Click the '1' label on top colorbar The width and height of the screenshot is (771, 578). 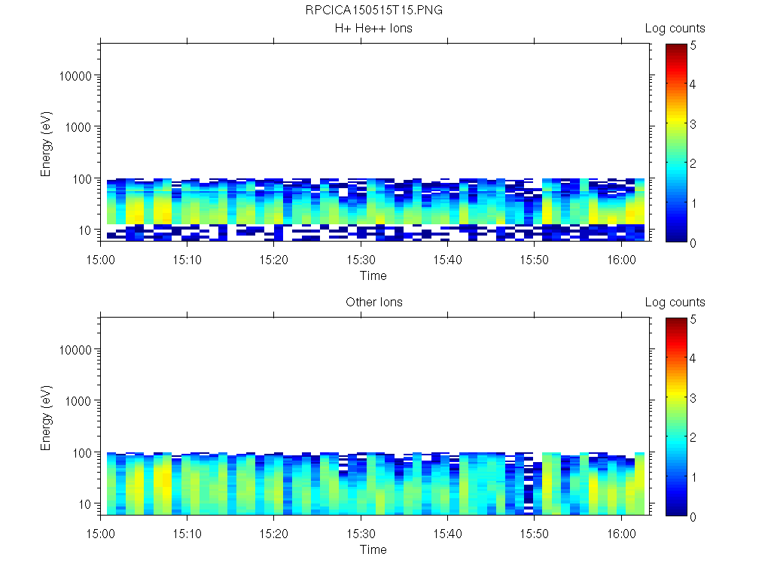(693, 203)
